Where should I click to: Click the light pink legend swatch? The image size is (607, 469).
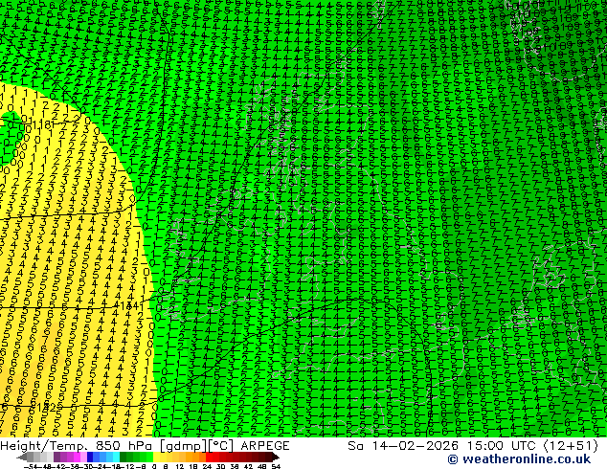pos(83,457)
